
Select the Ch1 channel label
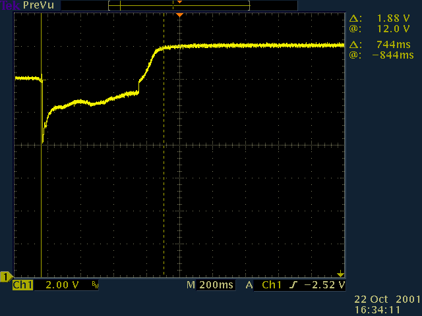(22, 286)
